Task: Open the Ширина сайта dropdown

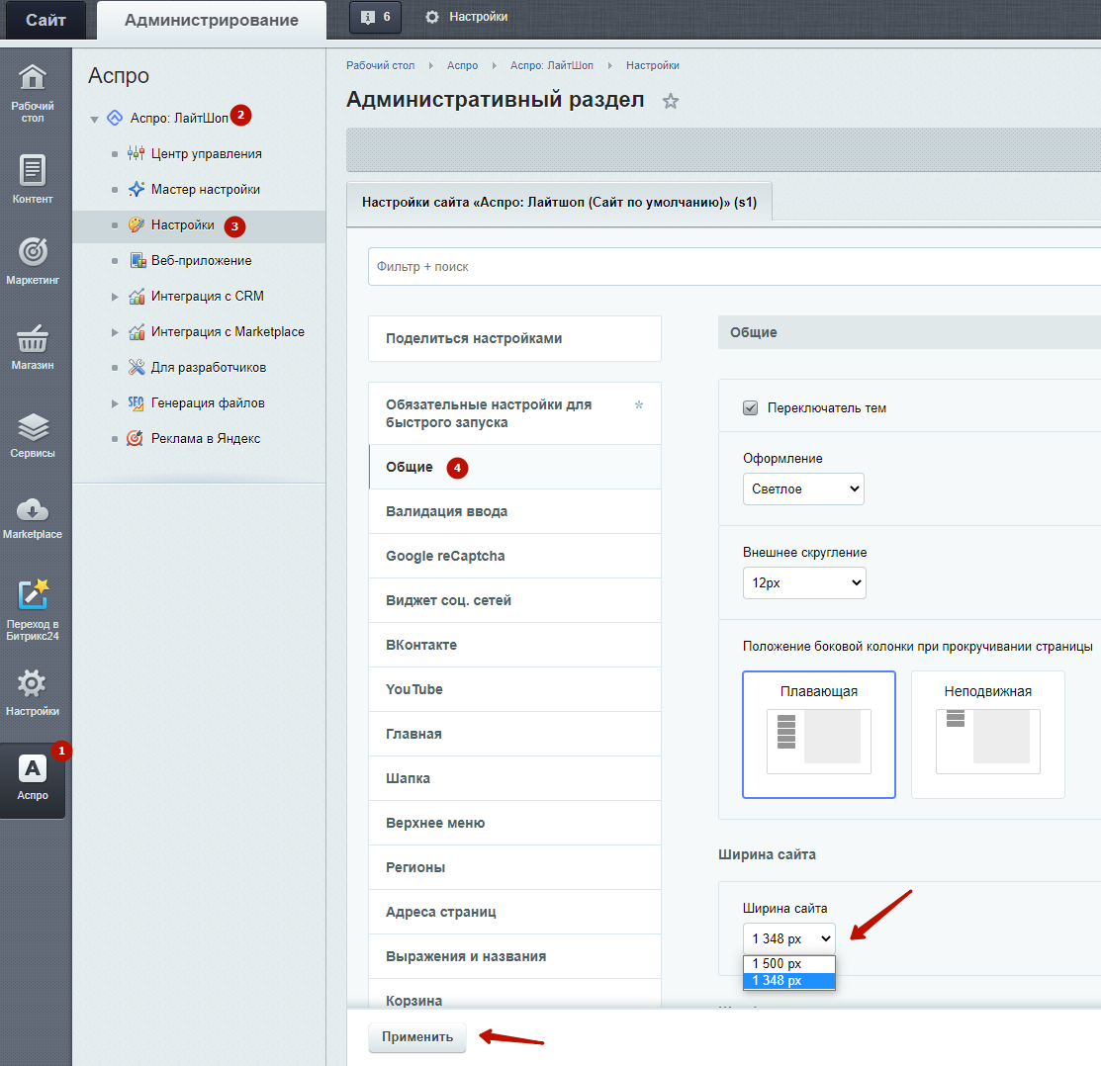Action: (789, 938)
